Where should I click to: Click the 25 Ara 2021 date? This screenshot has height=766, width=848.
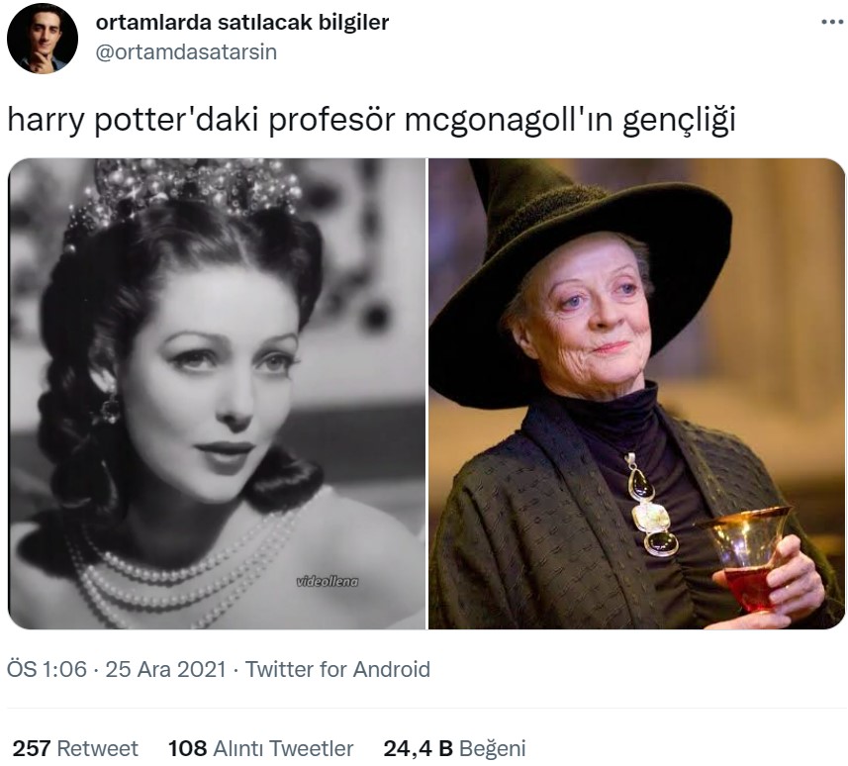165,669
